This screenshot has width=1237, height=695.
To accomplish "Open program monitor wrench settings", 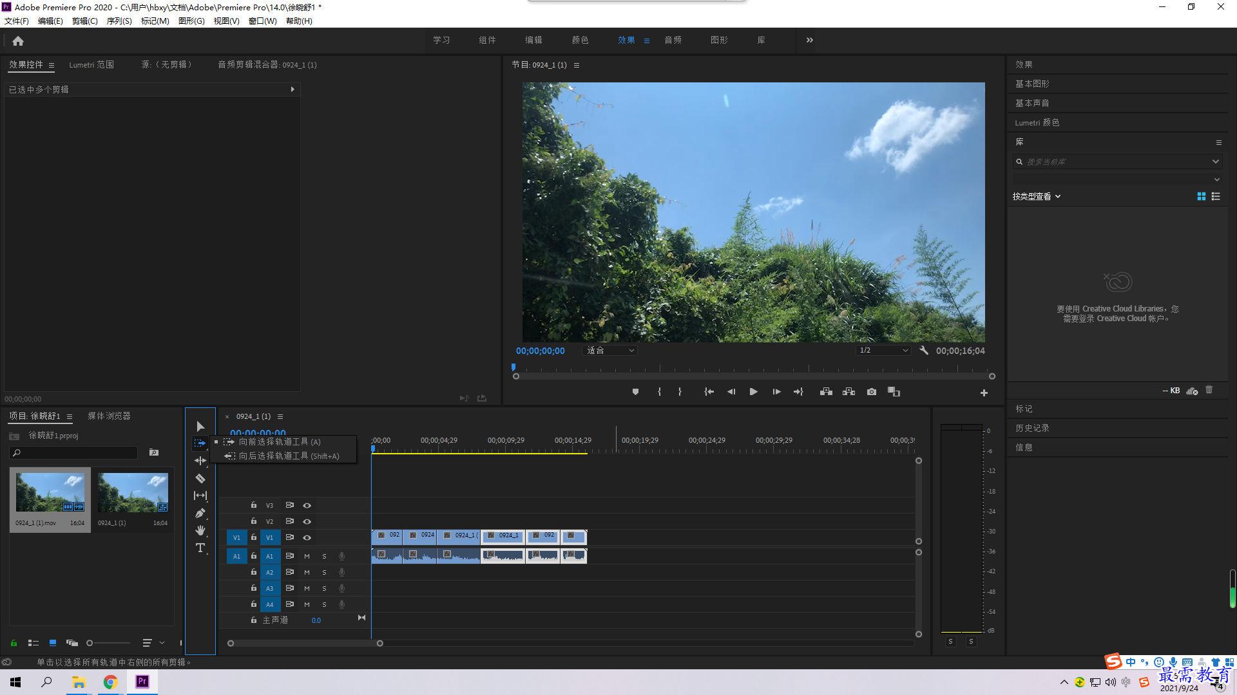I will click(924, 350).
